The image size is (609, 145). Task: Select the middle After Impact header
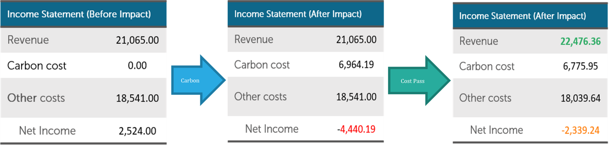point(305,14)
